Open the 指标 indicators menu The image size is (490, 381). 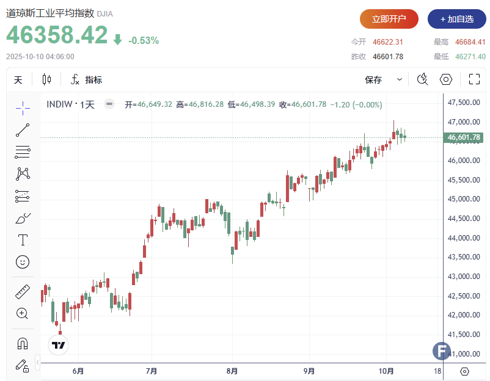pyautogui.click(x=86, y=79)
